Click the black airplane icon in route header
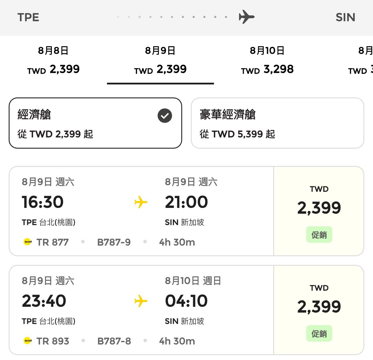Viewport: 373px width, 360px height. 246,17
